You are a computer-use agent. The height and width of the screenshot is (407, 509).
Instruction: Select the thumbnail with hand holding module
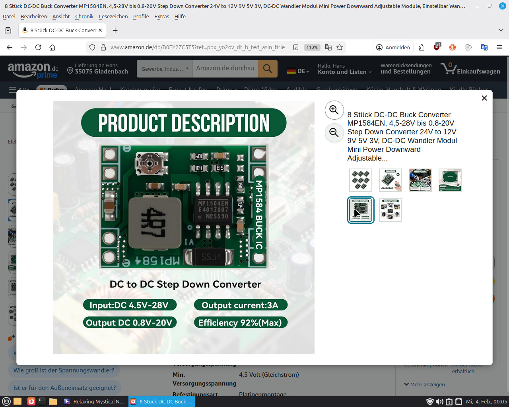point(390,180)
